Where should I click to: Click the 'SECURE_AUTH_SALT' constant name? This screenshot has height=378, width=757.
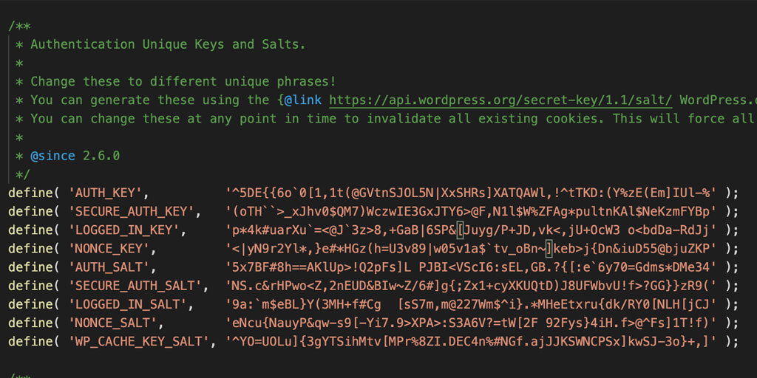point(135,286)
